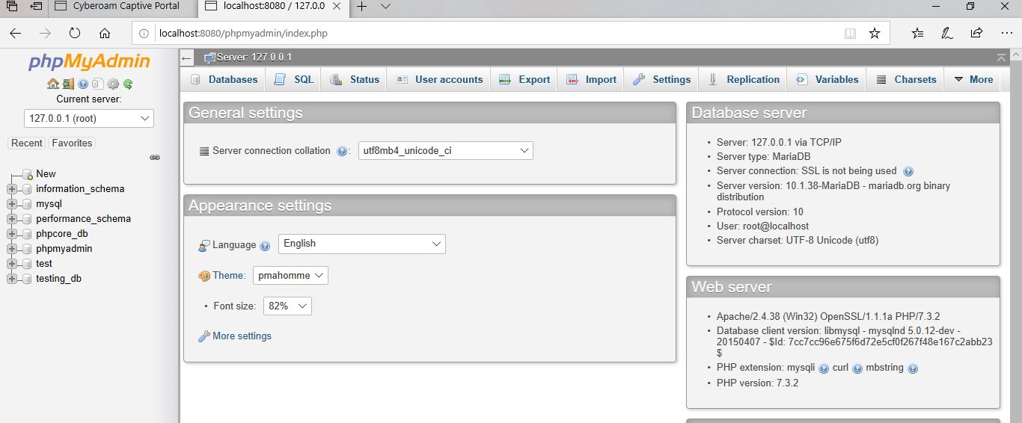Viewport: 1022px width, 423px height.
Task: Expand the phpcore_db database node
Action: tap(11, 234)
